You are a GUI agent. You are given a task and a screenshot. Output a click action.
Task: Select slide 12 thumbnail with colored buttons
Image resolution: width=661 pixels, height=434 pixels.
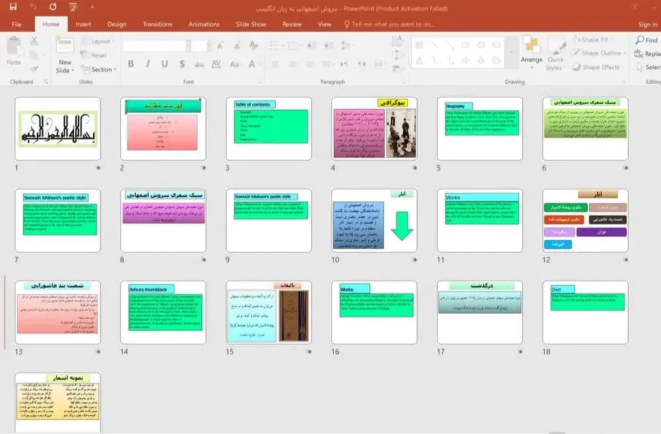point(585,220)
